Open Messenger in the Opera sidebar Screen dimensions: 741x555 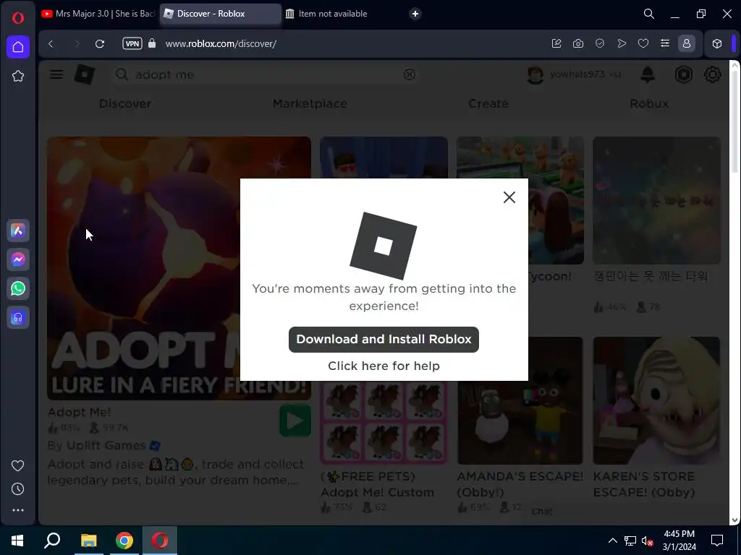point(18,259)
